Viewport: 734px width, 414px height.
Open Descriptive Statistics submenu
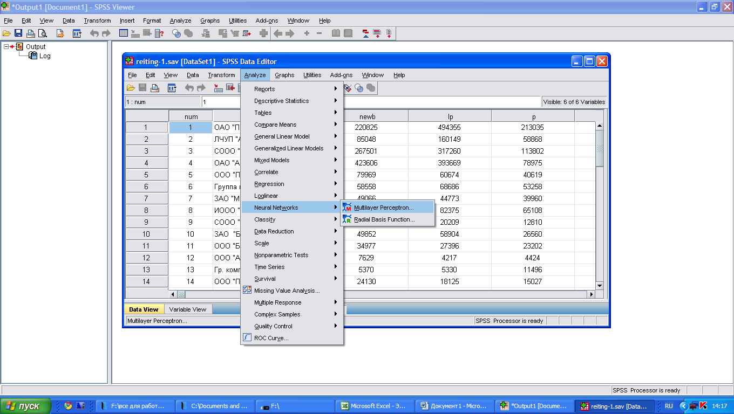pyautogui.click(x=291, y=101)
